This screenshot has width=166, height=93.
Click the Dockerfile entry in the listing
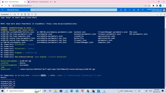click(x=79, y=38)
